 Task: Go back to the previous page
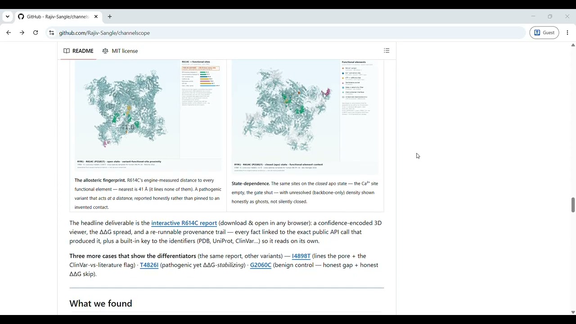point(9,33)
